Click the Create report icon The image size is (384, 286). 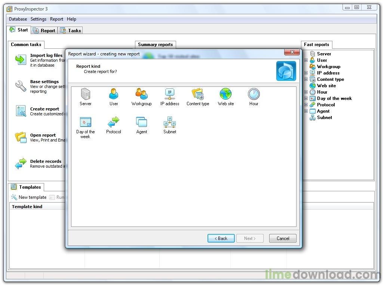pyautogui.click(x=21, y=111)
